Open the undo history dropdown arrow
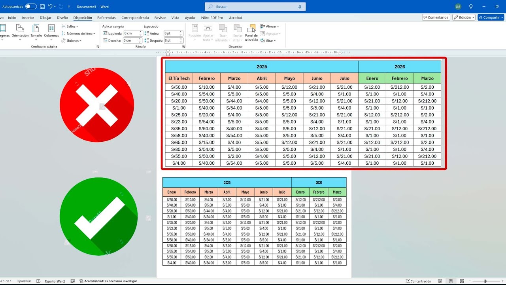 [x=55, y=7]
